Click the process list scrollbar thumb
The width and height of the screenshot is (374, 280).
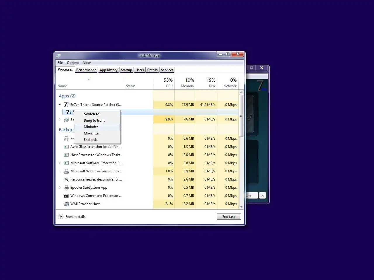[241, 116]
